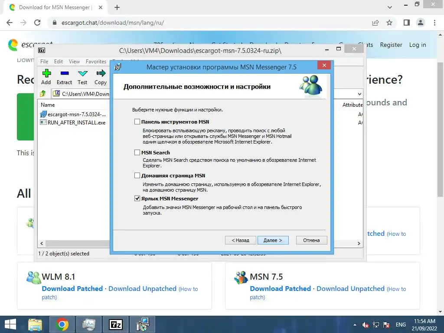This screenshot has height=333, width=444.
Task: Switch to Chrome on the taskbar
Action: [62, 324]
